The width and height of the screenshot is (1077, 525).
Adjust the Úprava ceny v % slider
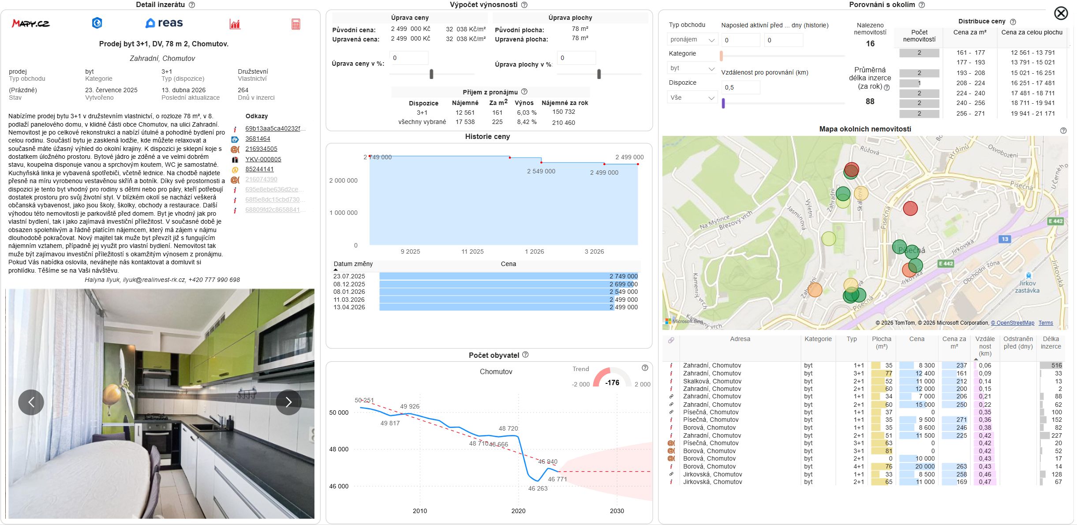[431, 74]
